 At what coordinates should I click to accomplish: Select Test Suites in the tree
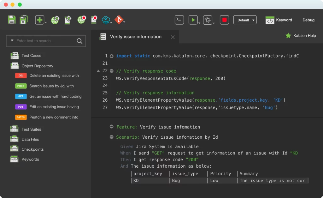[31, 129]
